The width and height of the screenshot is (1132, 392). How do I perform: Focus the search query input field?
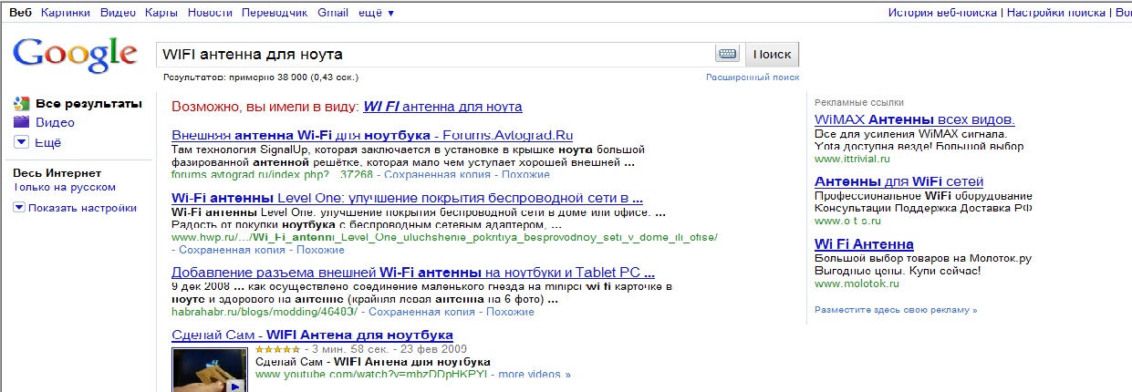click(434, 55)
